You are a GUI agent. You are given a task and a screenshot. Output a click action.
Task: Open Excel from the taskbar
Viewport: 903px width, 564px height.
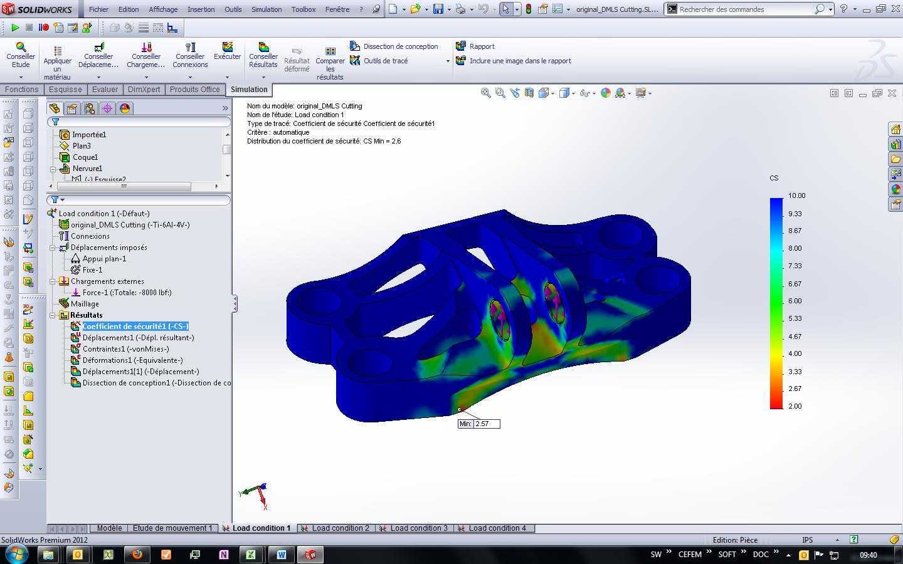(x=251, y=555)
